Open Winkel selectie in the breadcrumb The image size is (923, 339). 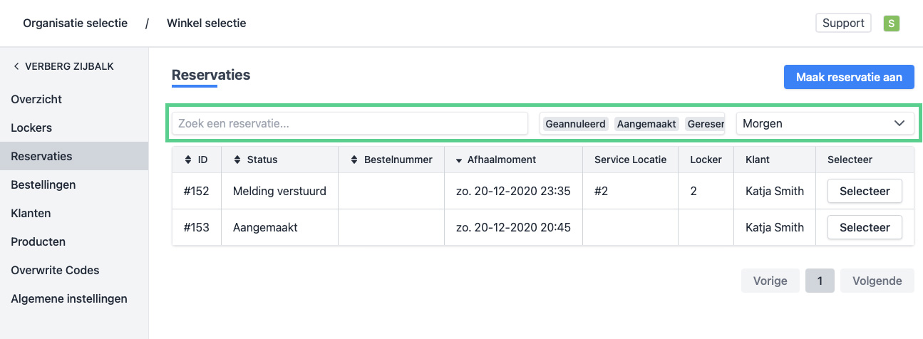click(x=206, y=24)
